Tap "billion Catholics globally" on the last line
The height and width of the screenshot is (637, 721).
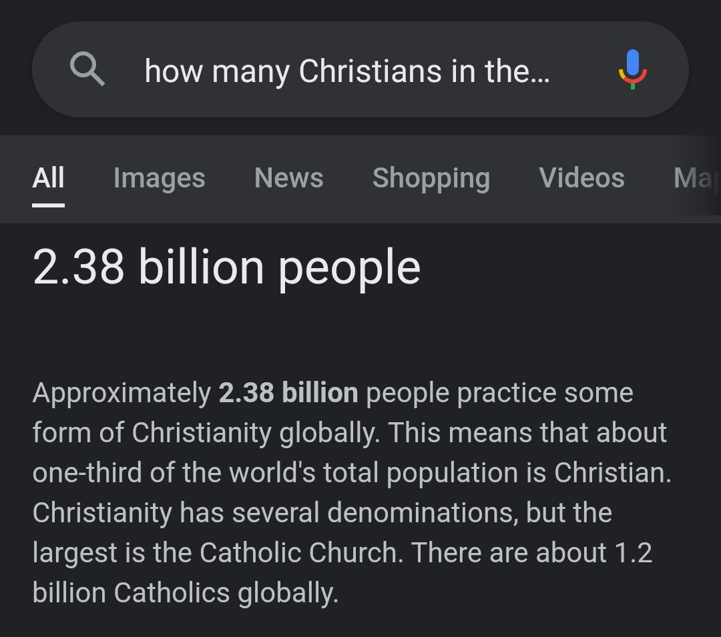pyautogui.click(x=185, y=593)
